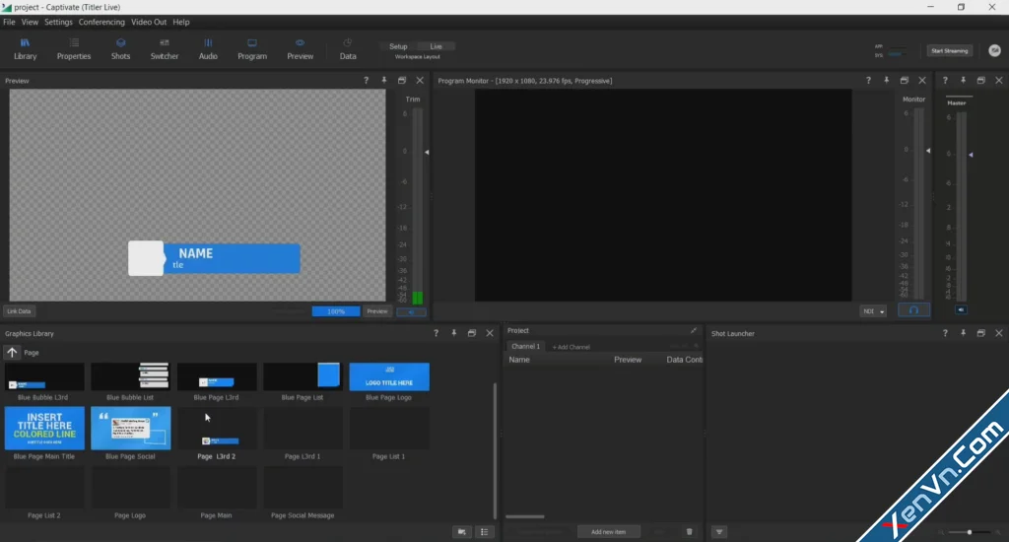The height and width of the screenshot is (542, 1009).
Task: Pin the Shot Launcher panel
Action: (964, 333)
